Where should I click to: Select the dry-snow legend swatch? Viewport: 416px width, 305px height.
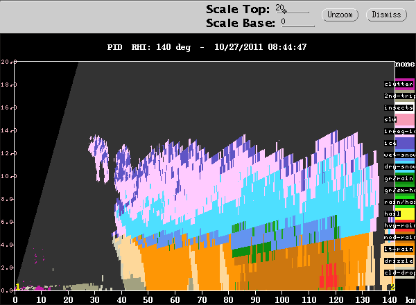point(399,166)
